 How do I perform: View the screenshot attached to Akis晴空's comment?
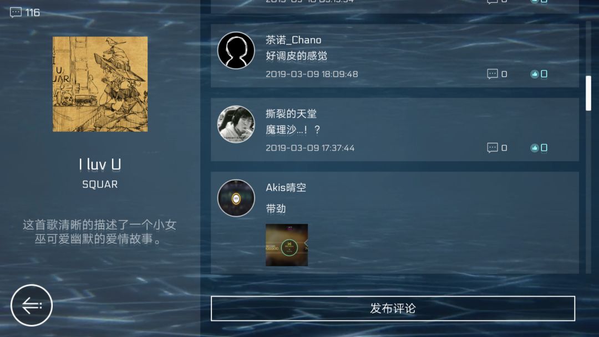tap(287, 245)
